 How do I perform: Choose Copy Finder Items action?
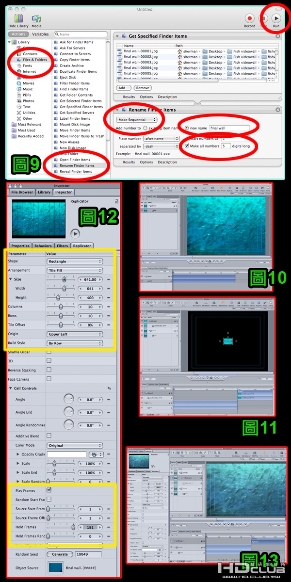(x=75, y=60)
